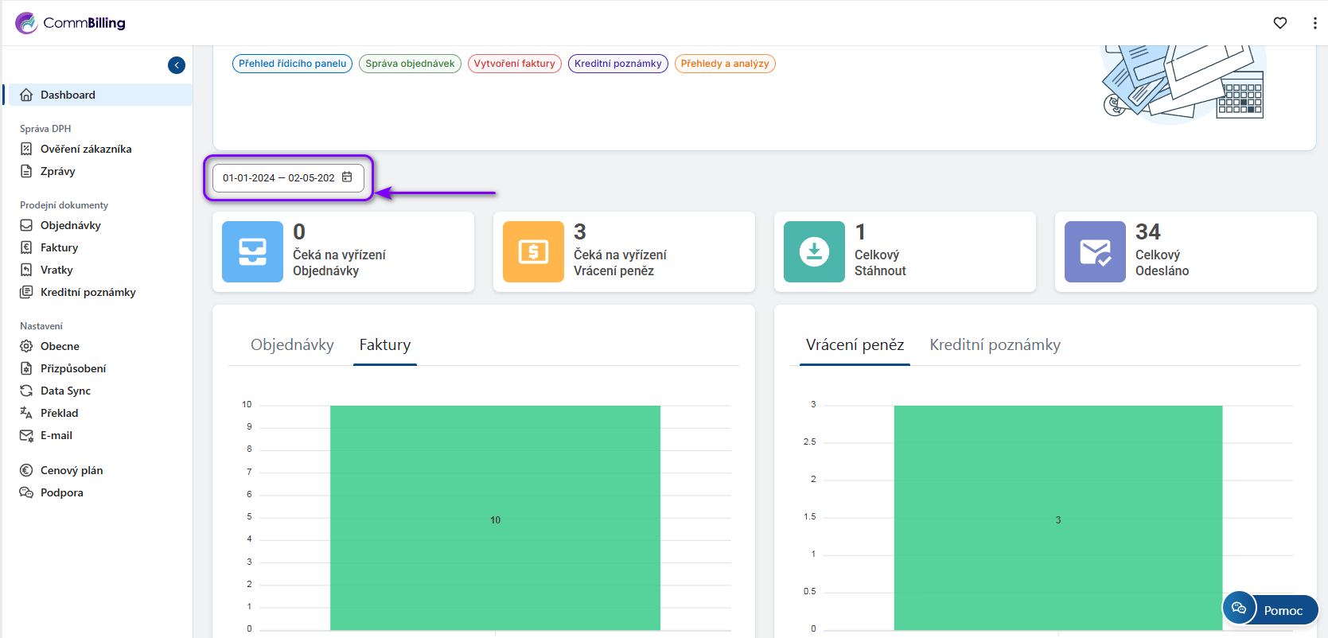Open Přehledy a analýzy tag
The image size is (1328, 638).
[724, 64]
